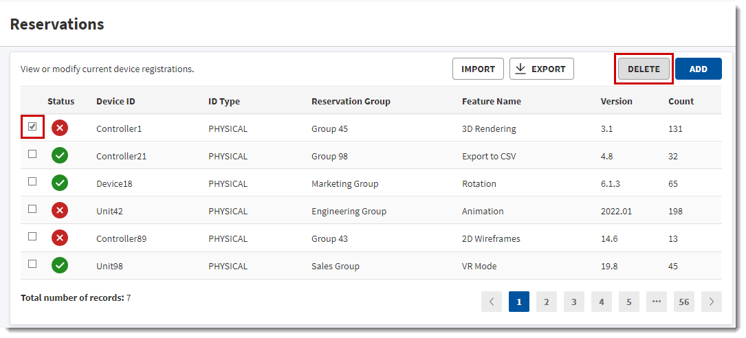Click the red error status icon for Controller1
The height and width of the screenshot is (338, 746).
pos(60,128)
